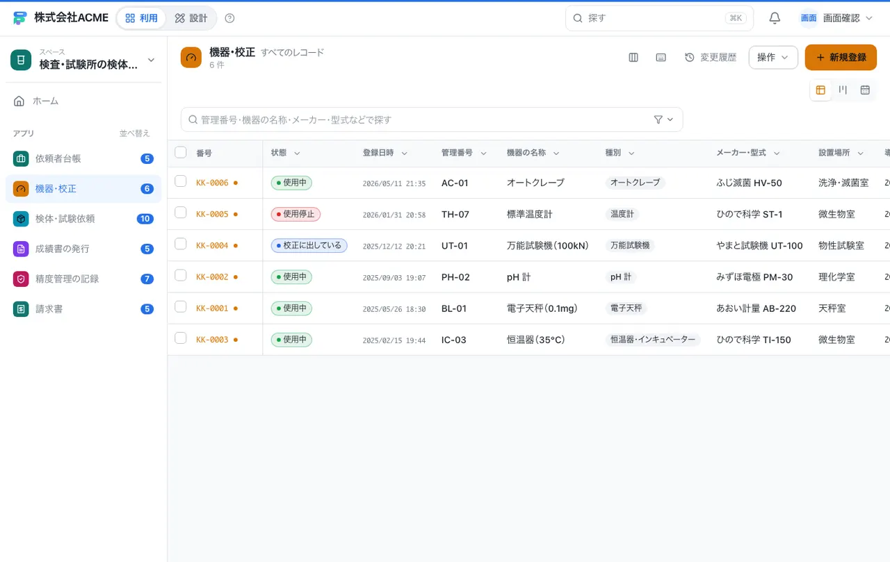This screenshot has width=890, height=562.
Task: Open record link KK-0001
Action: [x=212, y=308]
